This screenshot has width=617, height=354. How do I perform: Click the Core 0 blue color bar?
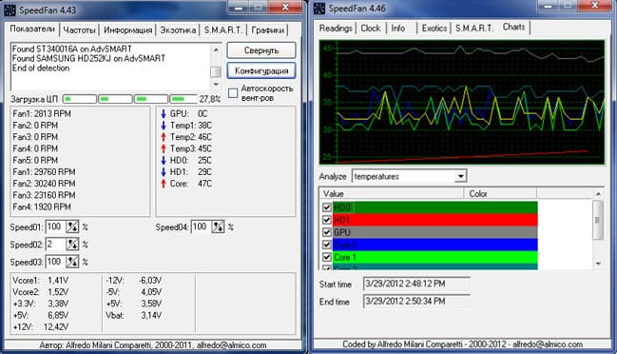click(435, 245)
